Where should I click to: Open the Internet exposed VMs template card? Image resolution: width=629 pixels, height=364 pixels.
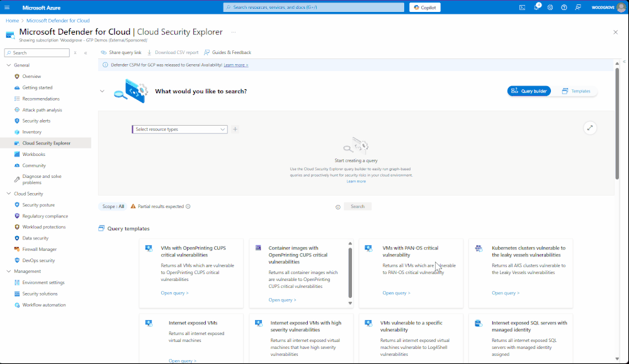click(191, 339)
